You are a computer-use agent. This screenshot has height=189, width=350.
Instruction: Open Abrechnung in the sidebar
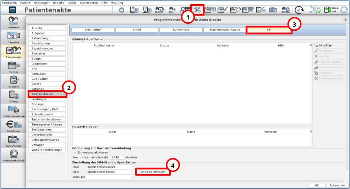(13, 126)
